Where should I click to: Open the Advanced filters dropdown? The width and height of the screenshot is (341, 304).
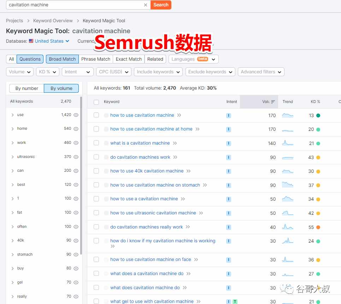click(x=261, y=72)
